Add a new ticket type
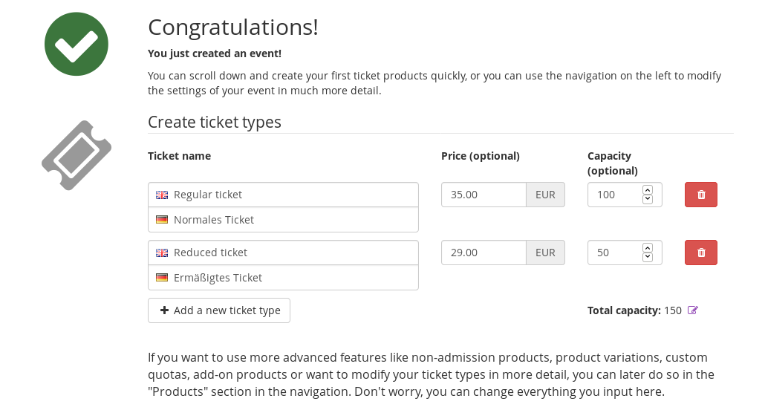Screen dimensions: 765x407 pos(219,310)
